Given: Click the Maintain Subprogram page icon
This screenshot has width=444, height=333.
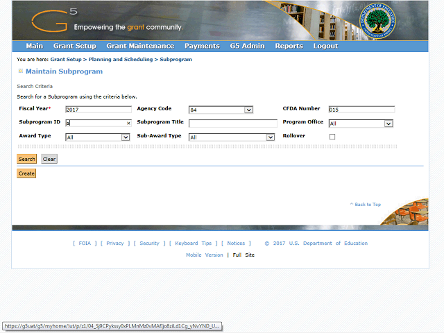Looking at the screenshot, I should click(20, 71).
